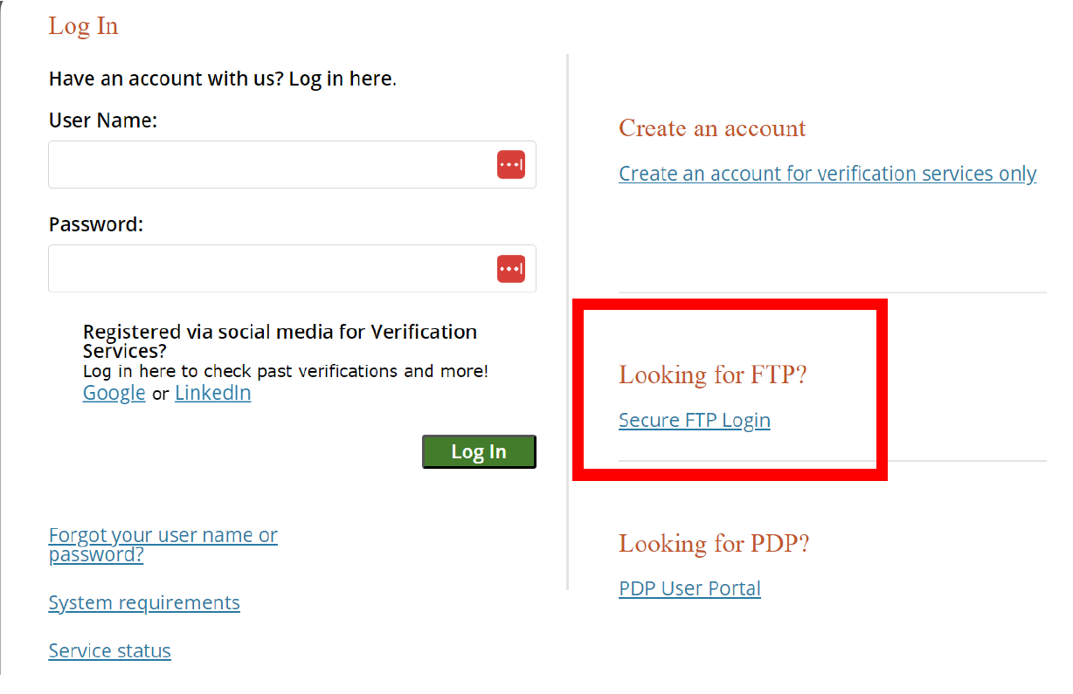Image resolution: width=1073 pixels, height=694 pixels.
Task: Click inside the User Name input field
Action: (262, 164)
